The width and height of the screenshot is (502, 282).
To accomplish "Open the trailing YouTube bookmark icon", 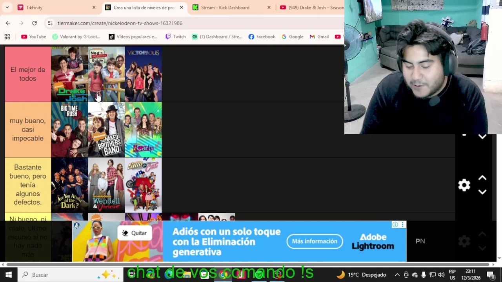I will [338, 37].
